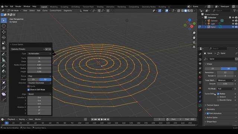The image size is (238, 134).
Task: Click the Zoom view magnifier icon
Action: tap(194, 33)
